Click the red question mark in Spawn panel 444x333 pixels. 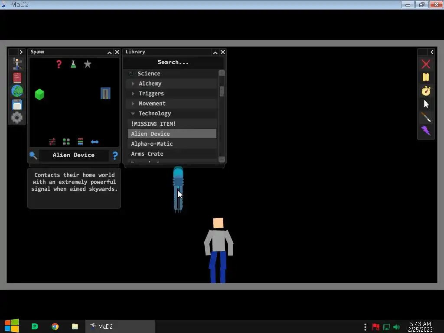tap(59, 64)
